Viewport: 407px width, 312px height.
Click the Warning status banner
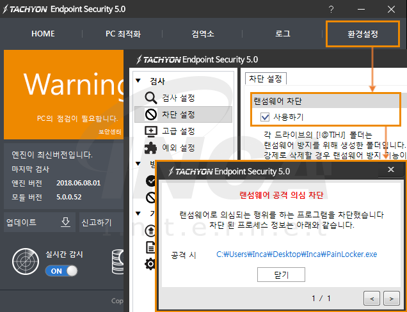(63, 95)
